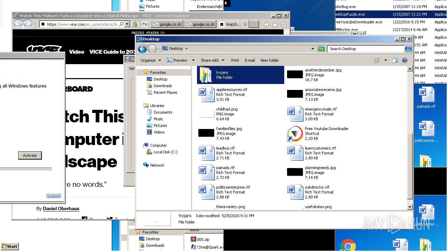
Task: Click the Activate button
Action: pos(30,155)
